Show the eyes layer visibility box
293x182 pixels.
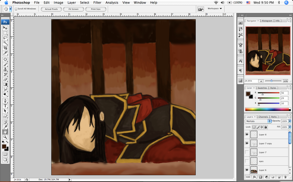(x=247, y=161)
